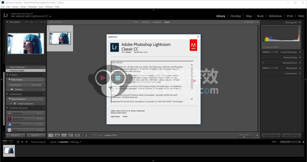Viewport: 307px width, 162px height.
Task: Click the Adobe Stock St icon
Action: coord(9,119)
